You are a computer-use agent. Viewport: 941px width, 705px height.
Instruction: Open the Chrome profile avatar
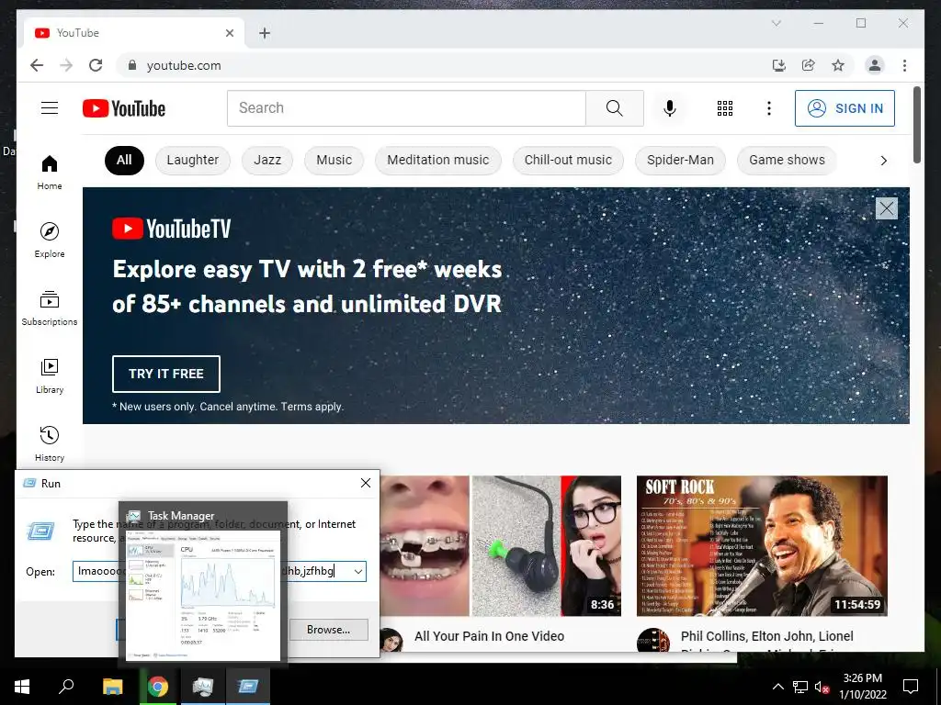[x=875, y=65]
